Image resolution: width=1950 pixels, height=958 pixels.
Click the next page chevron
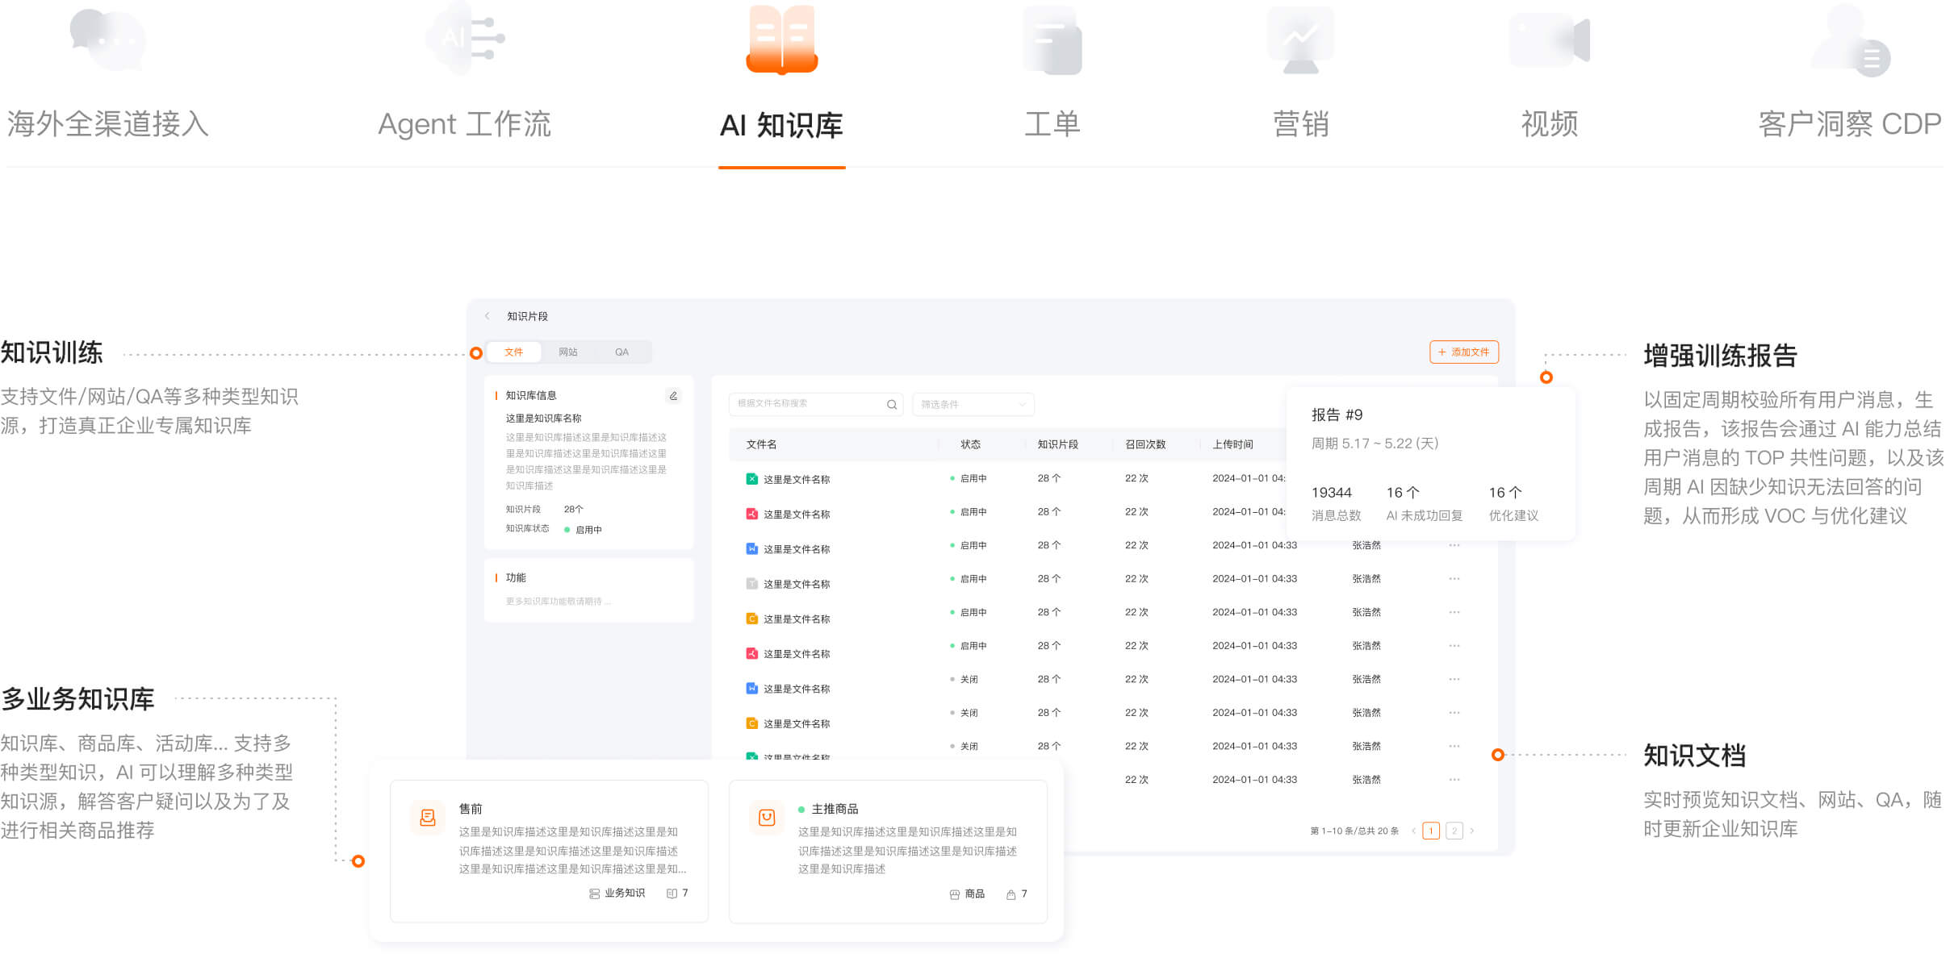[x=1472, y=831]
